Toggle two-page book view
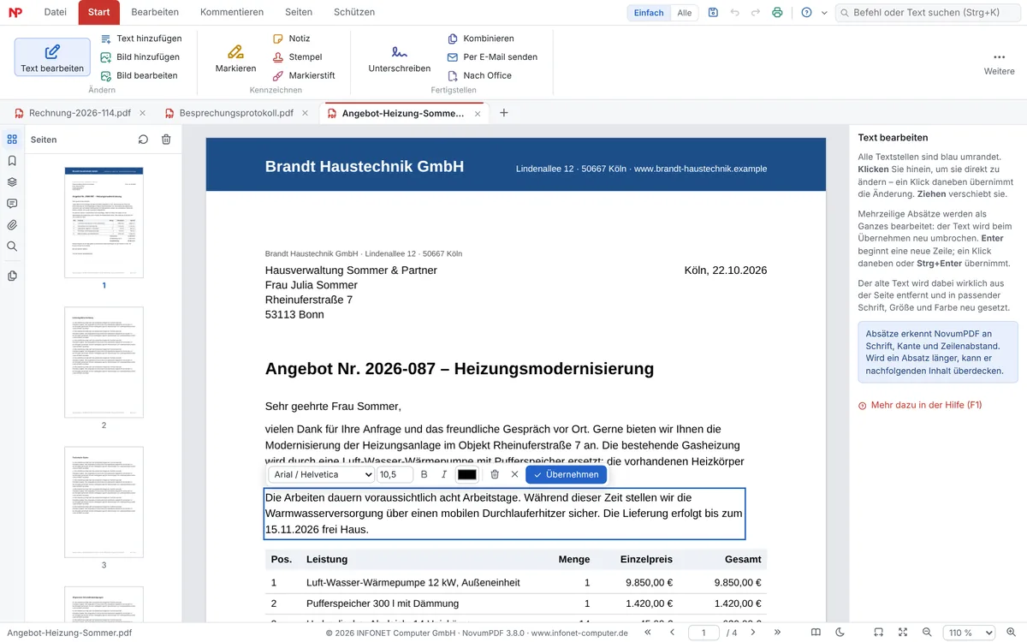Screen dimensions: 1027x642 pyautogui.click(x=816, y=633)
